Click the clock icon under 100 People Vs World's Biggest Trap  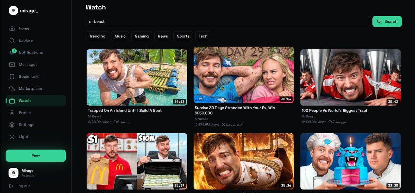330,122
